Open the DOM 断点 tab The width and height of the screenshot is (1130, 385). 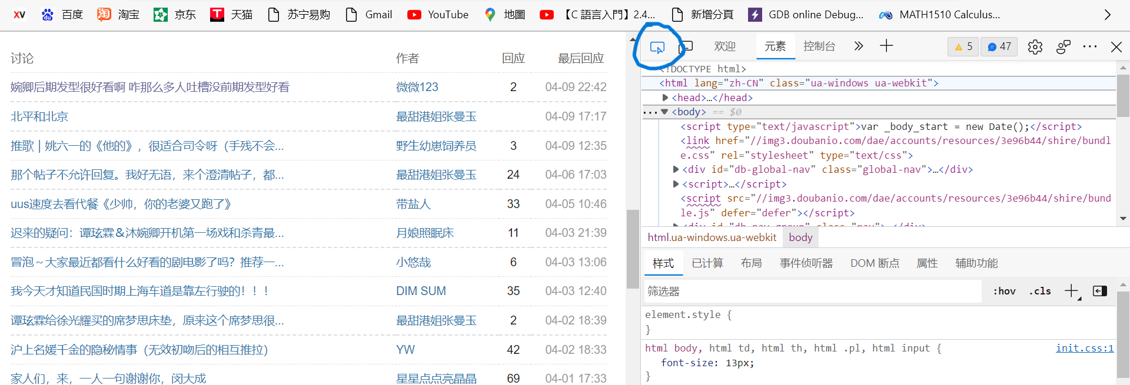point(875,263)
